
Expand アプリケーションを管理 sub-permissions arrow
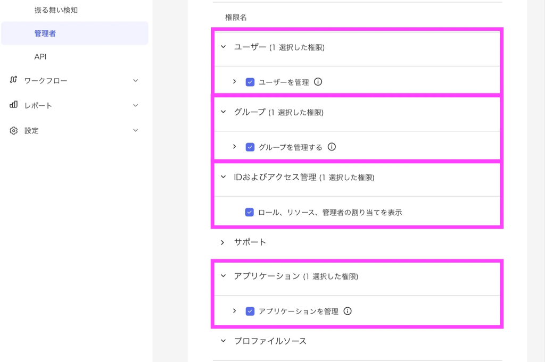234,310
